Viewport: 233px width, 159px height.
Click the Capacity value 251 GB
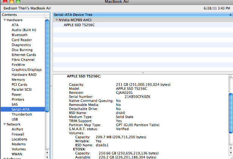coord(143,85)
